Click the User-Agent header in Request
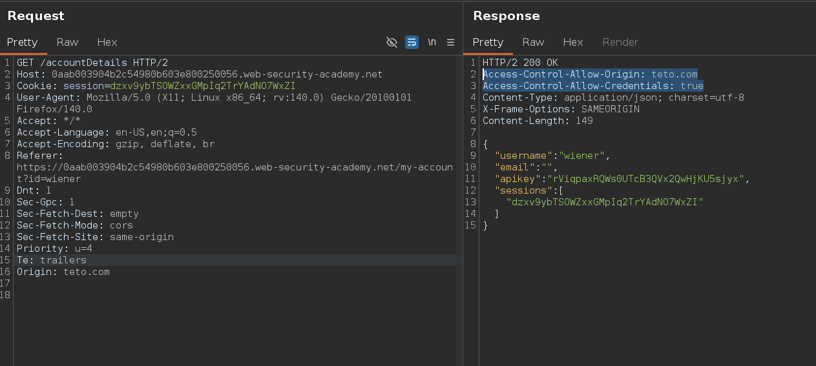Viewport: 816px width, 366px height. tap(214, 103)
